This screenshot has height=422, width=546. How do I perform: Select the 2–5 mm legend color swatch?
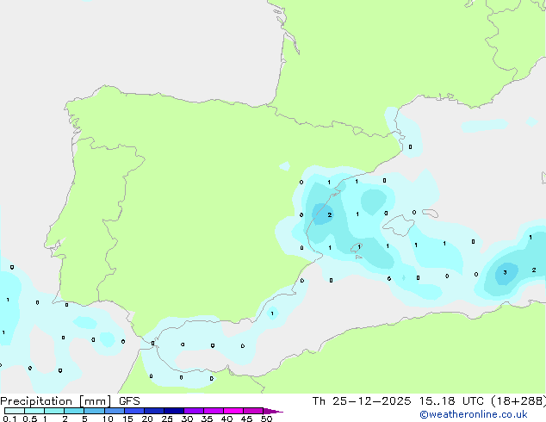coord(74,411)
